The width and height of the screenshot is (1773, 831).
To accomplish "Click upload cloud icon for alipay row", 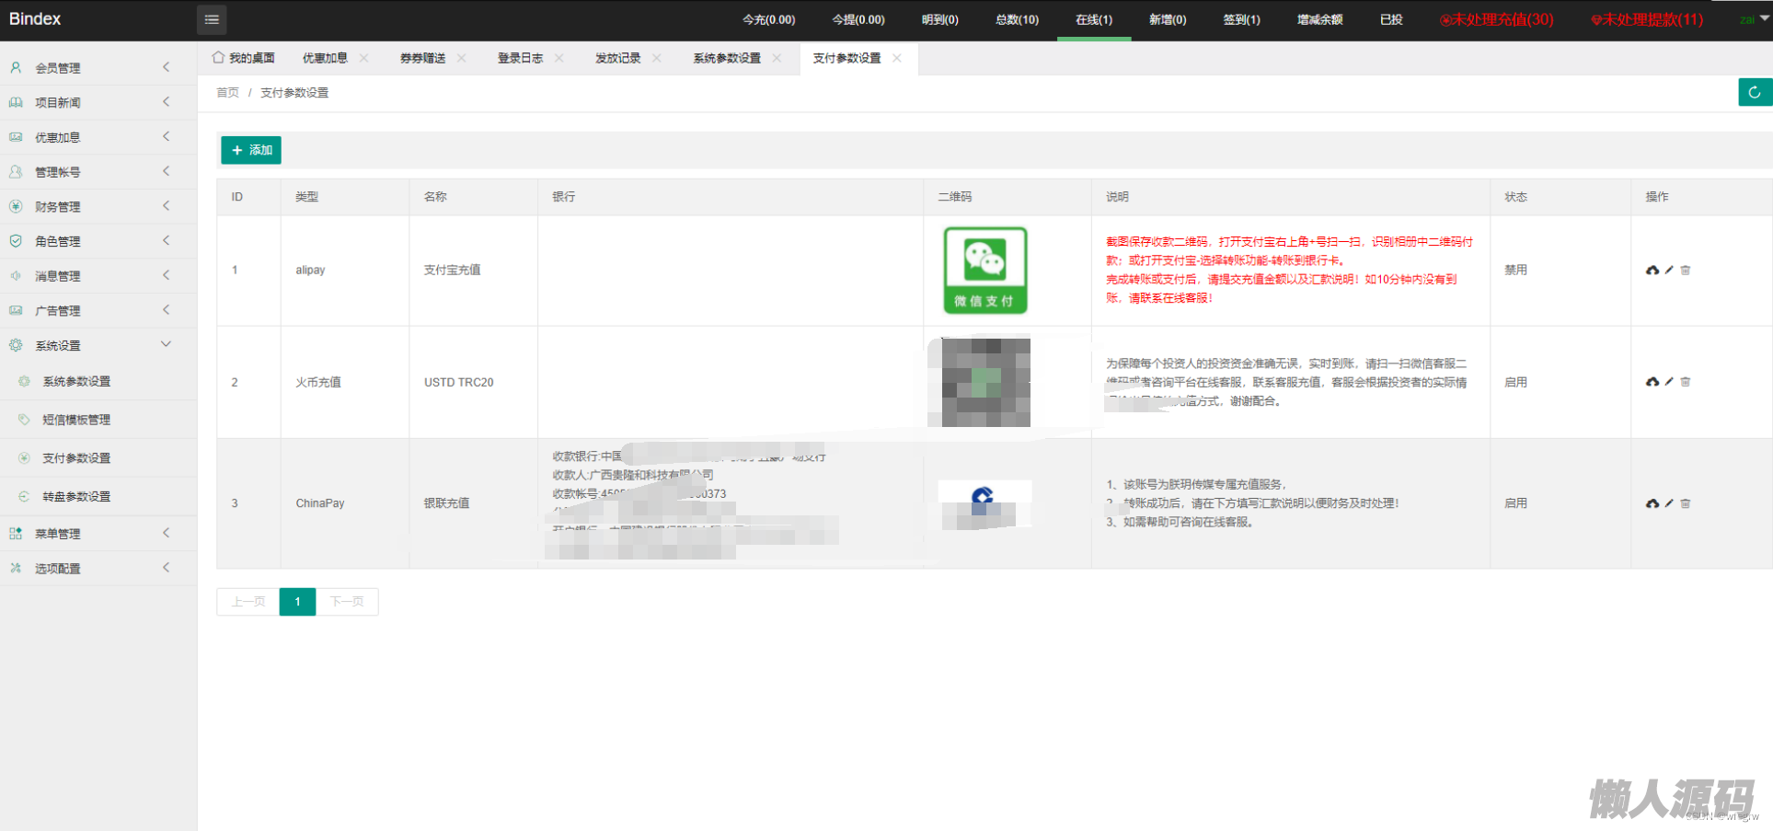I will click(1652, 271).
